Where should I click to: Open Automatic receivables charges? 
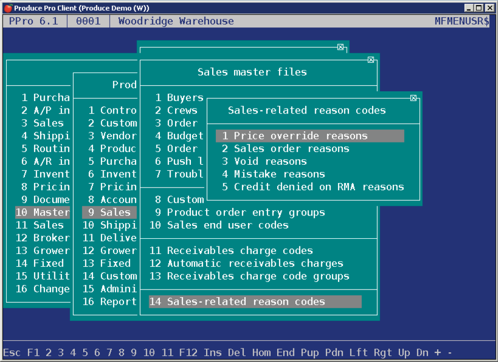(246, 263)
